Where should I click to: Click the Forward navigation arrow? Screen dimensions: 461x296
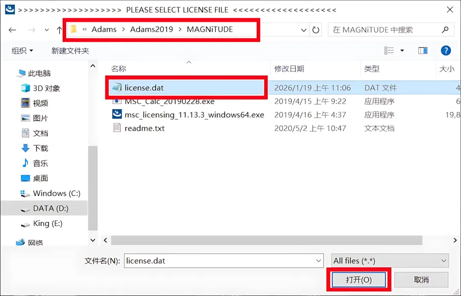coord(32,30)
